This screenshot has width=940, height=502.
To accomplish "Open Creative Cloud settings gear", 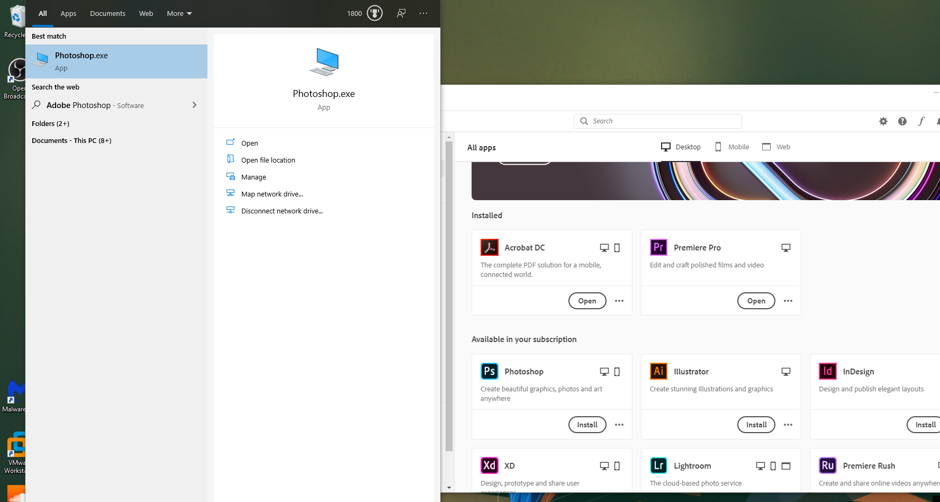I will [x=883, y=121].
